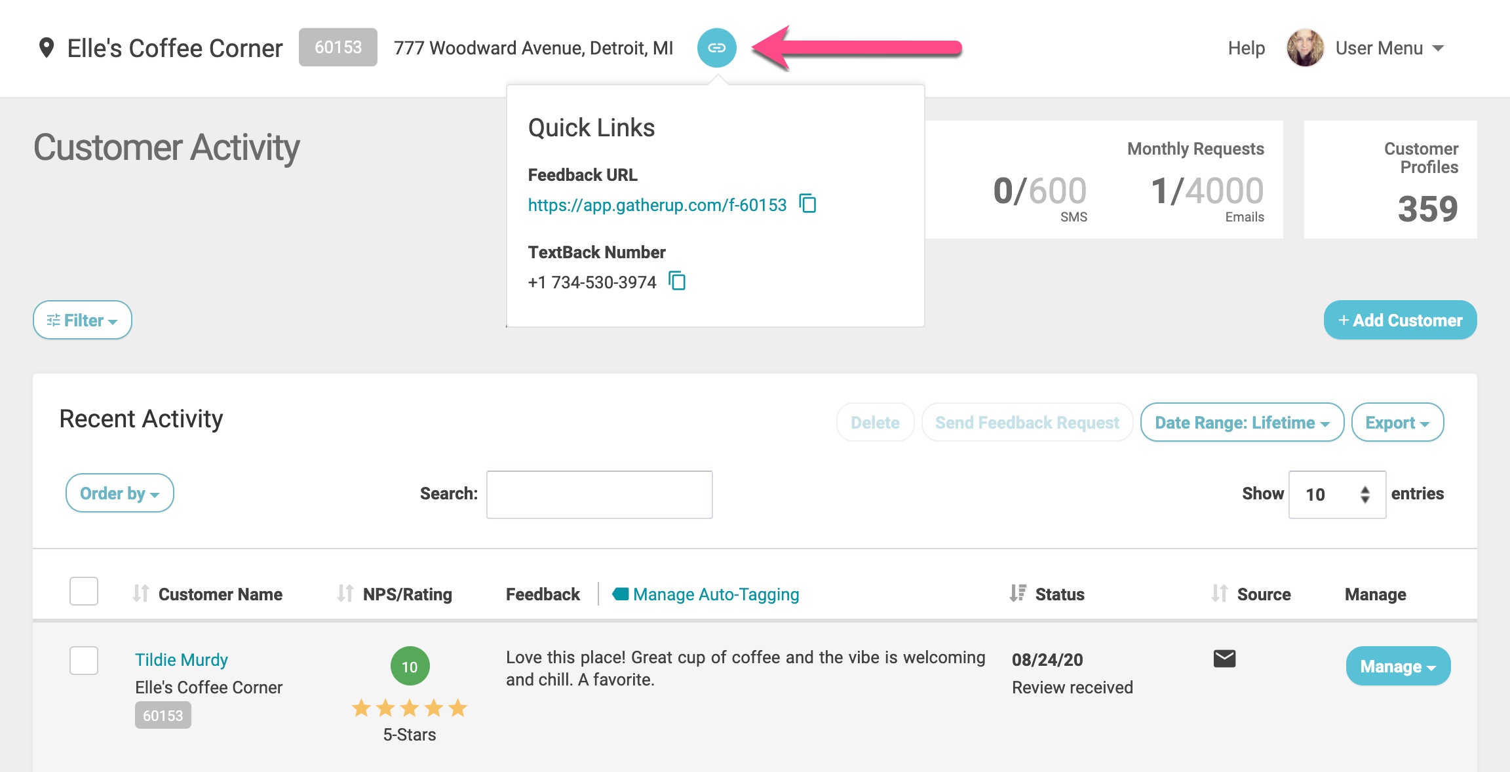
Task: Copy the TextBack Number
Action: coord(677,281)
